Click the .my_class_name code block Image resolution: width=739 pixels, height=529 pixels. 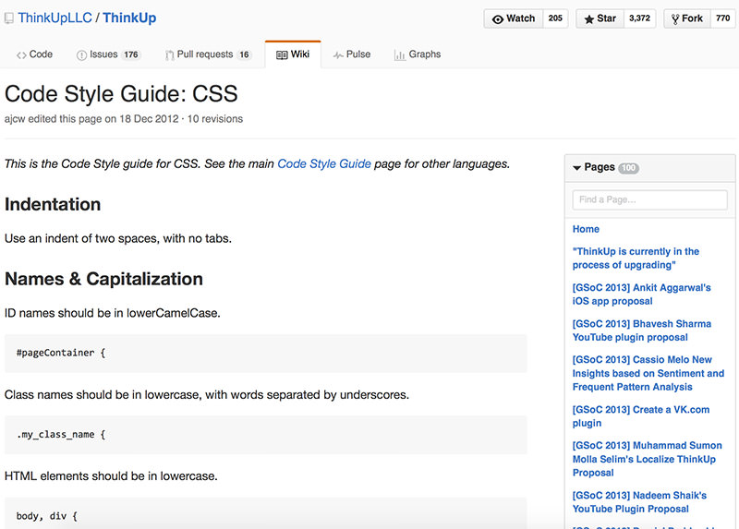pyautogui.click(x=265, y=435)
